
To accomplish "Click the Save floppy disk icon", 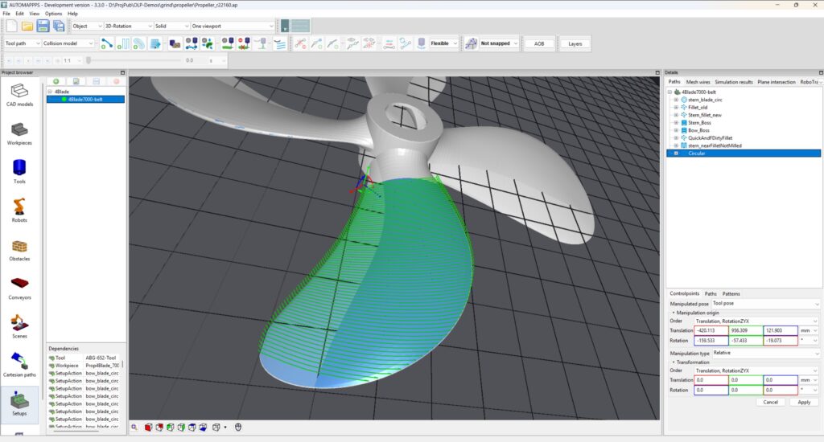I will (x=43, y=26).
